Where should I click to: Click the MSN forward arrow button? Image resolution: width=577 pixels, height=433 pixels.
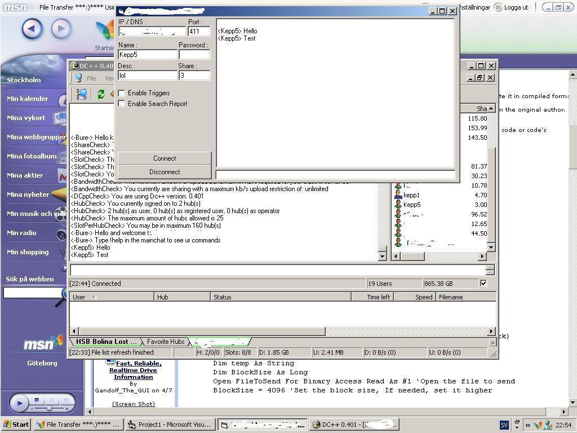coord(61,29)
